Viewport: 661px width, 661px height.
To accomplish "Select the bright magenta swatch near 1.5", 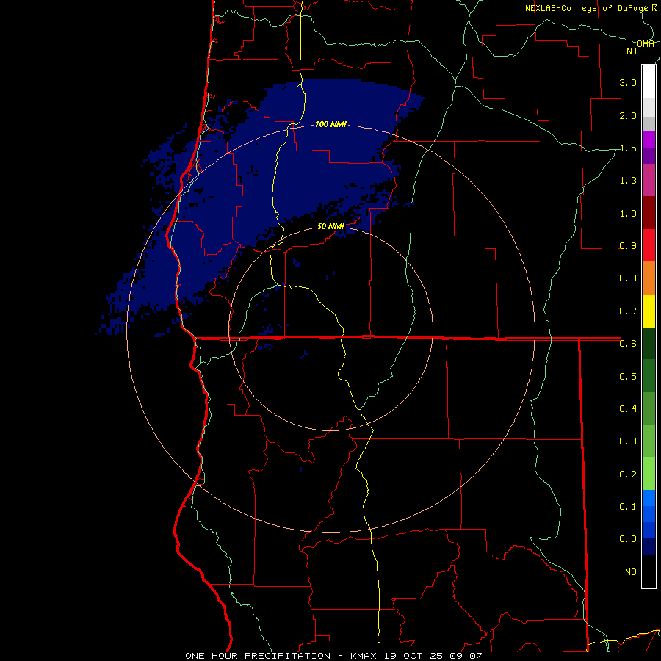I will click(x=649, y=140).
